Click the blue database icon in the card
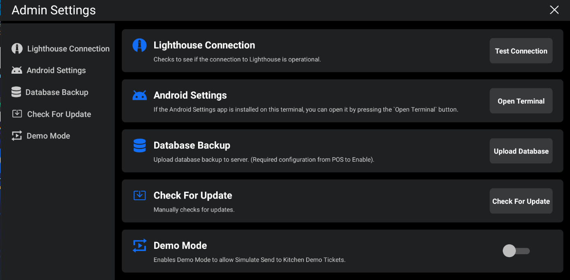Image resolution: width=570 pixels, height=280 pixels. click(139, 145)
